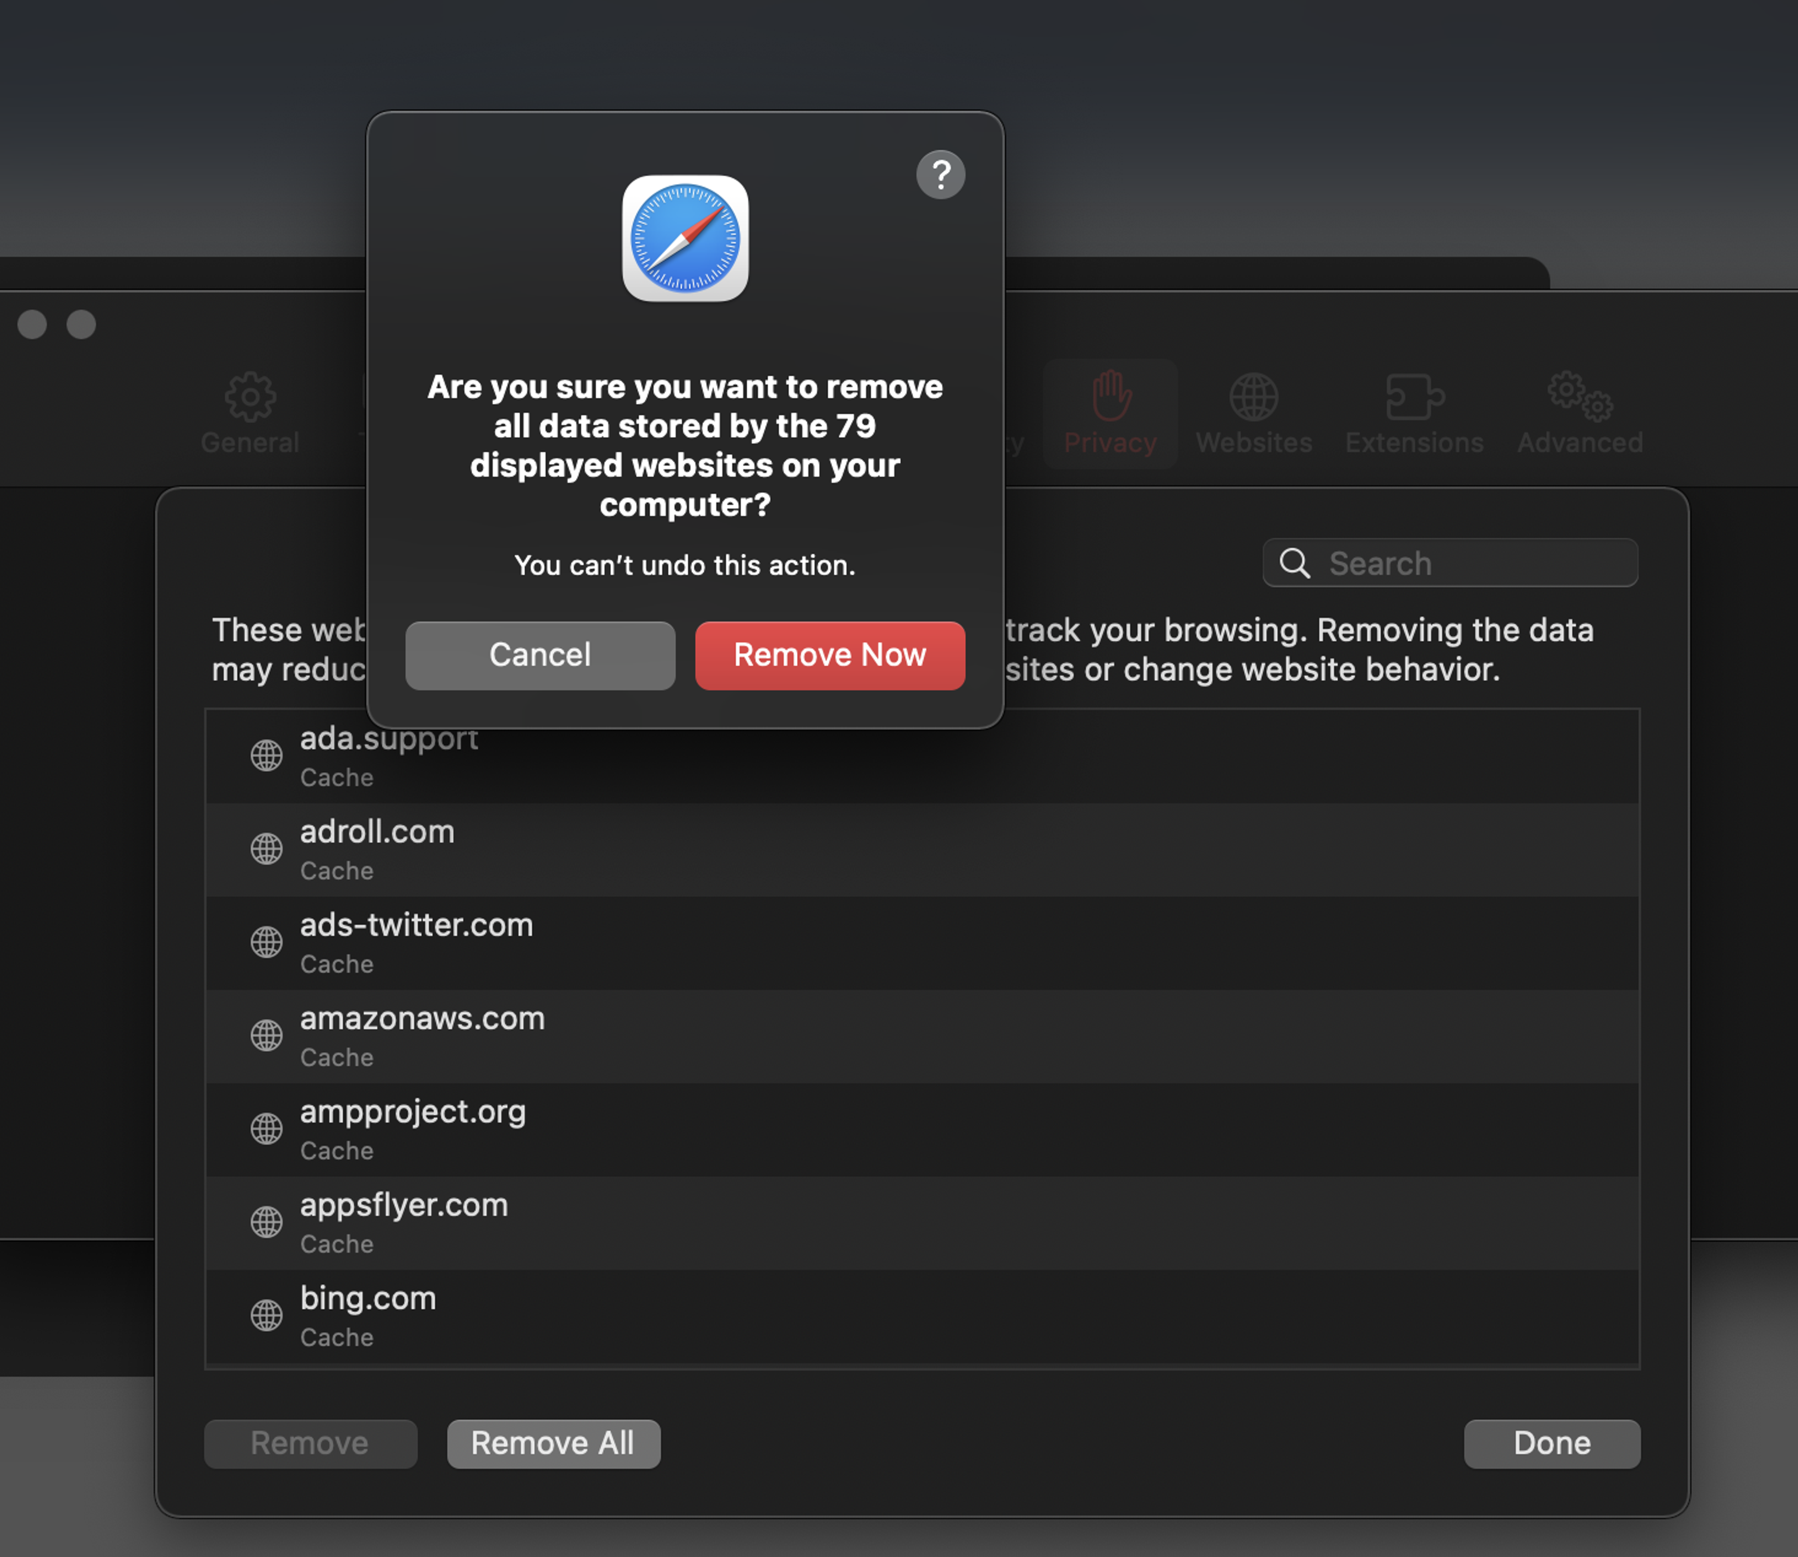This screenshot has width=1798, height=1557.
Task: Focus the Search websites field
Action: [x=1450, y=563]
